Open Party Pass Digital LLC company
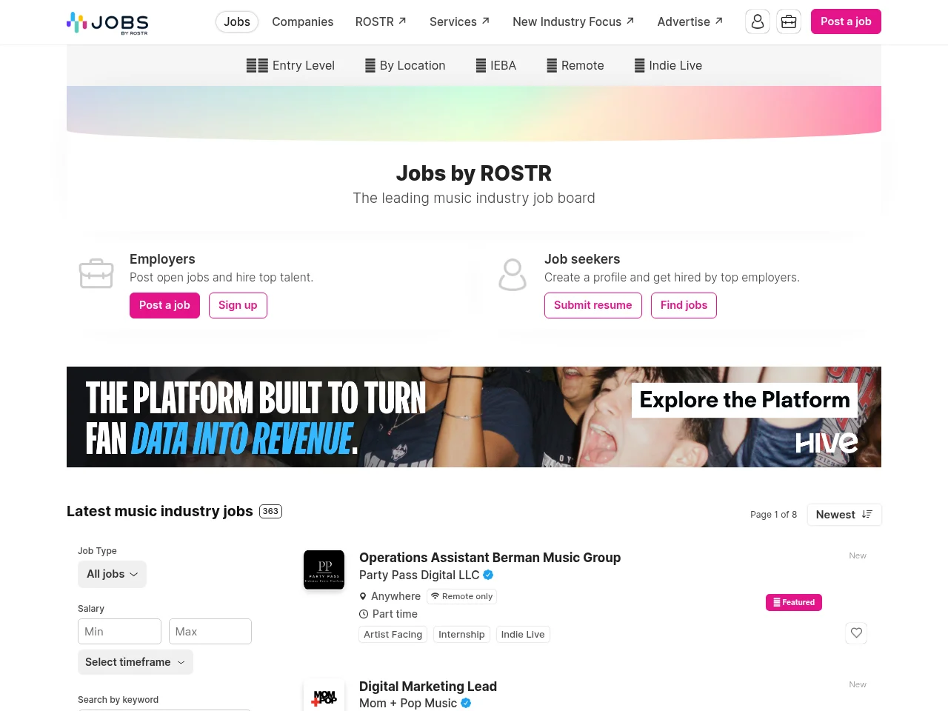This screenshot has height=711, width=948. [x=419, y=575]
